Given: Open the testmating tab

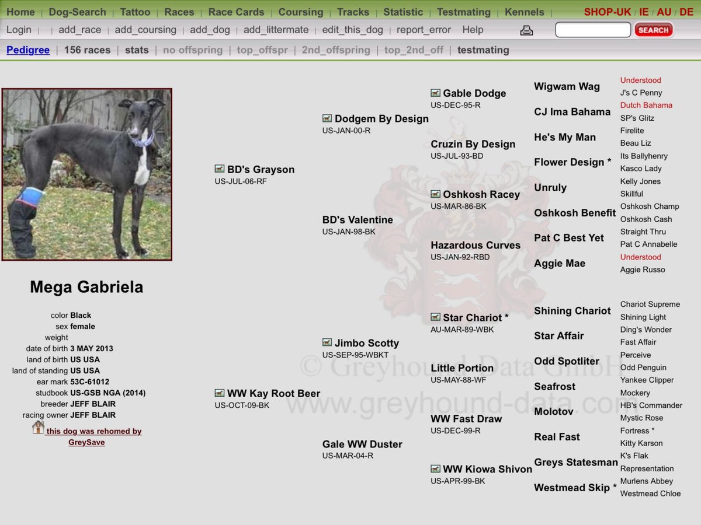Looking at the screenshot, I should pyautogui.click(x=483, y=50).
